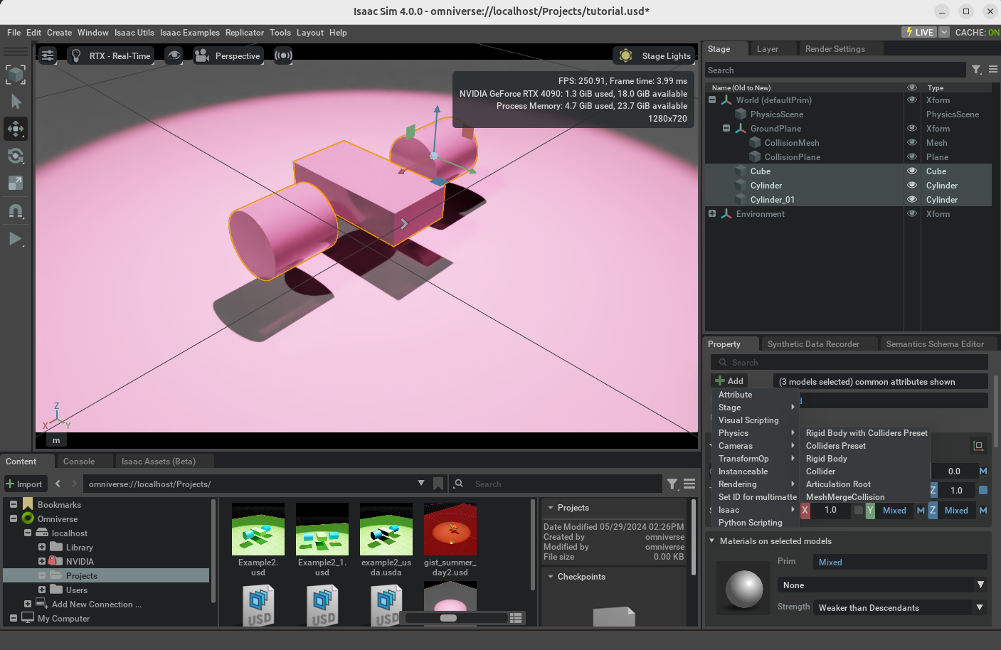Click the Stage panel Search field
1001x650 pixels.
click(836, 70)
